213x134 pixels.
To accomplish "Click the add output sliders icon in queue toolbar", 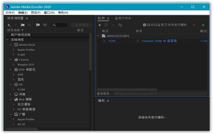I will point(106,25).
